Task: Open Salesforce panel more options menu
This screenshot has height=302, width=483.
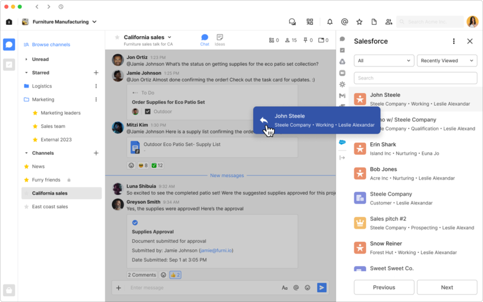Action: (x=454, y=41)
